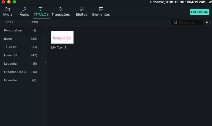Switch to the Elementos tab label

click(x=101, y=14)
